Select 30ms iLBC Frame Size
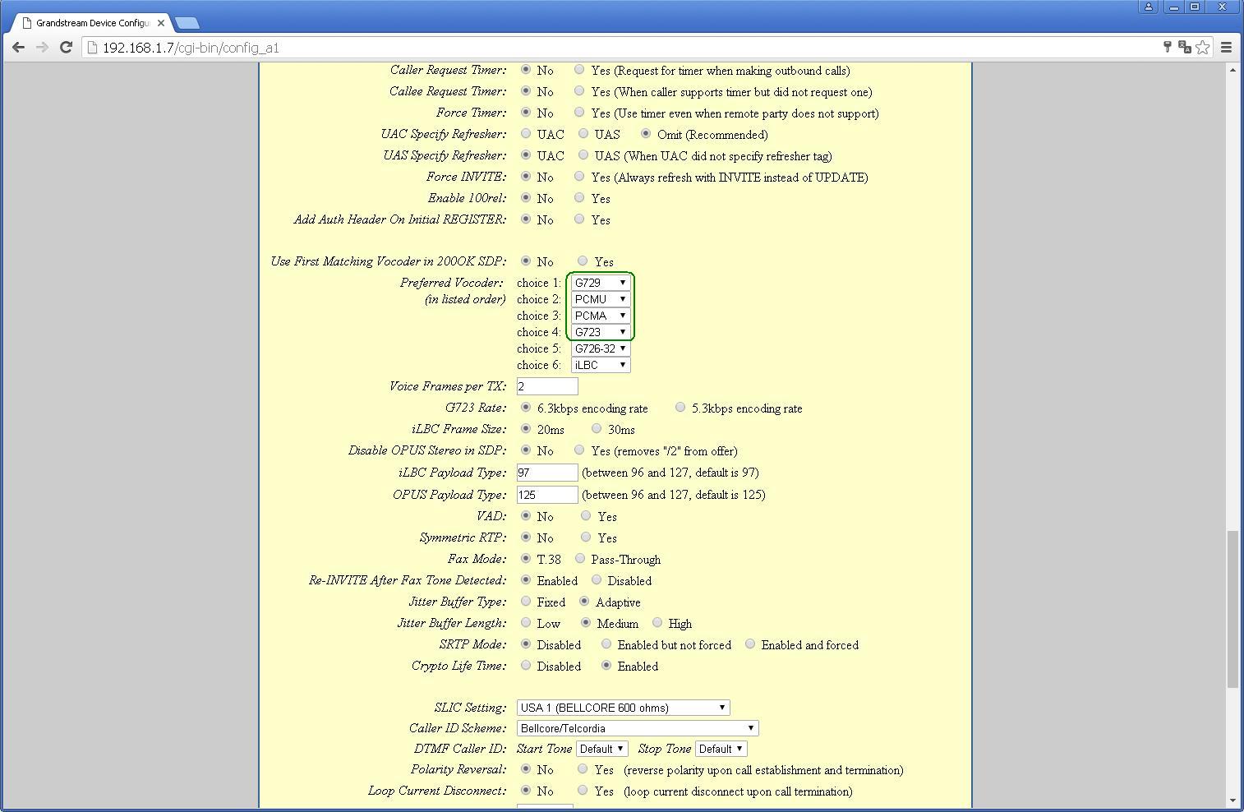 597,429
